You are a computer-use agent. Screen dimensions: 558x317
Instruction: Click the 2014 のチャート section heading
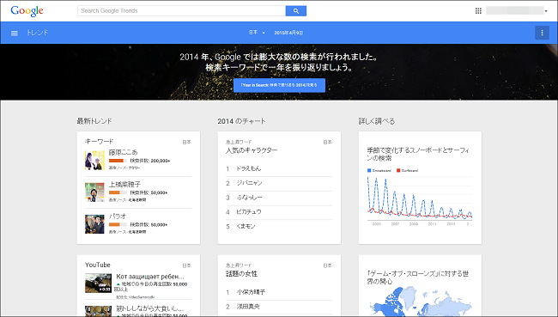coord(241,121)
